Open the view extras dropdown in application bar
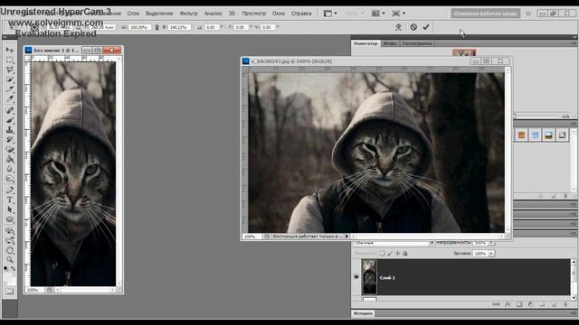579x325 pixels. point(330,14)
